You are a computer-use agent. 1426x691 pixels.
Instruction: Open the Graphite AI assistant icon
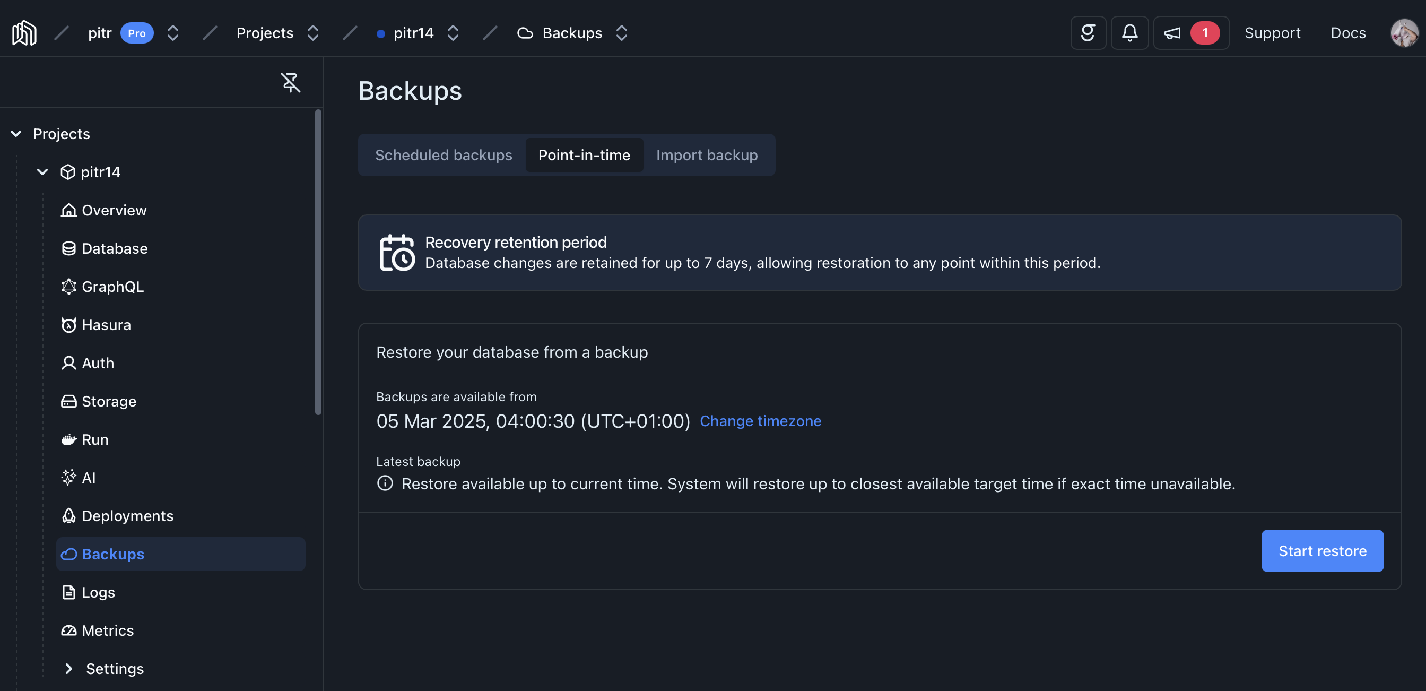1088,33
